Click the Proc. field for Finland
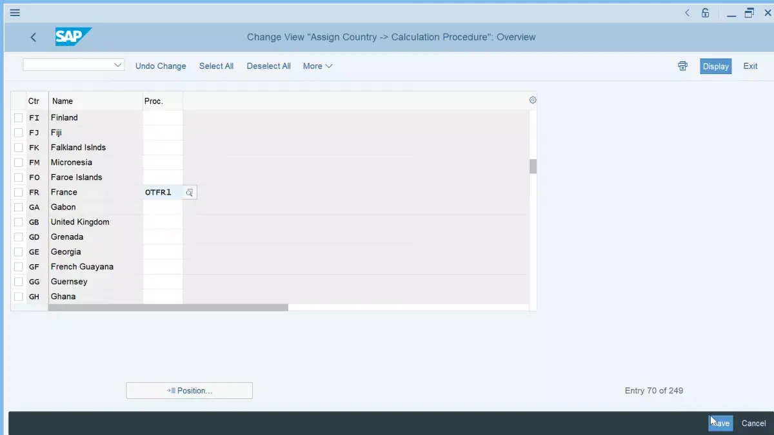 coord(163,117)
